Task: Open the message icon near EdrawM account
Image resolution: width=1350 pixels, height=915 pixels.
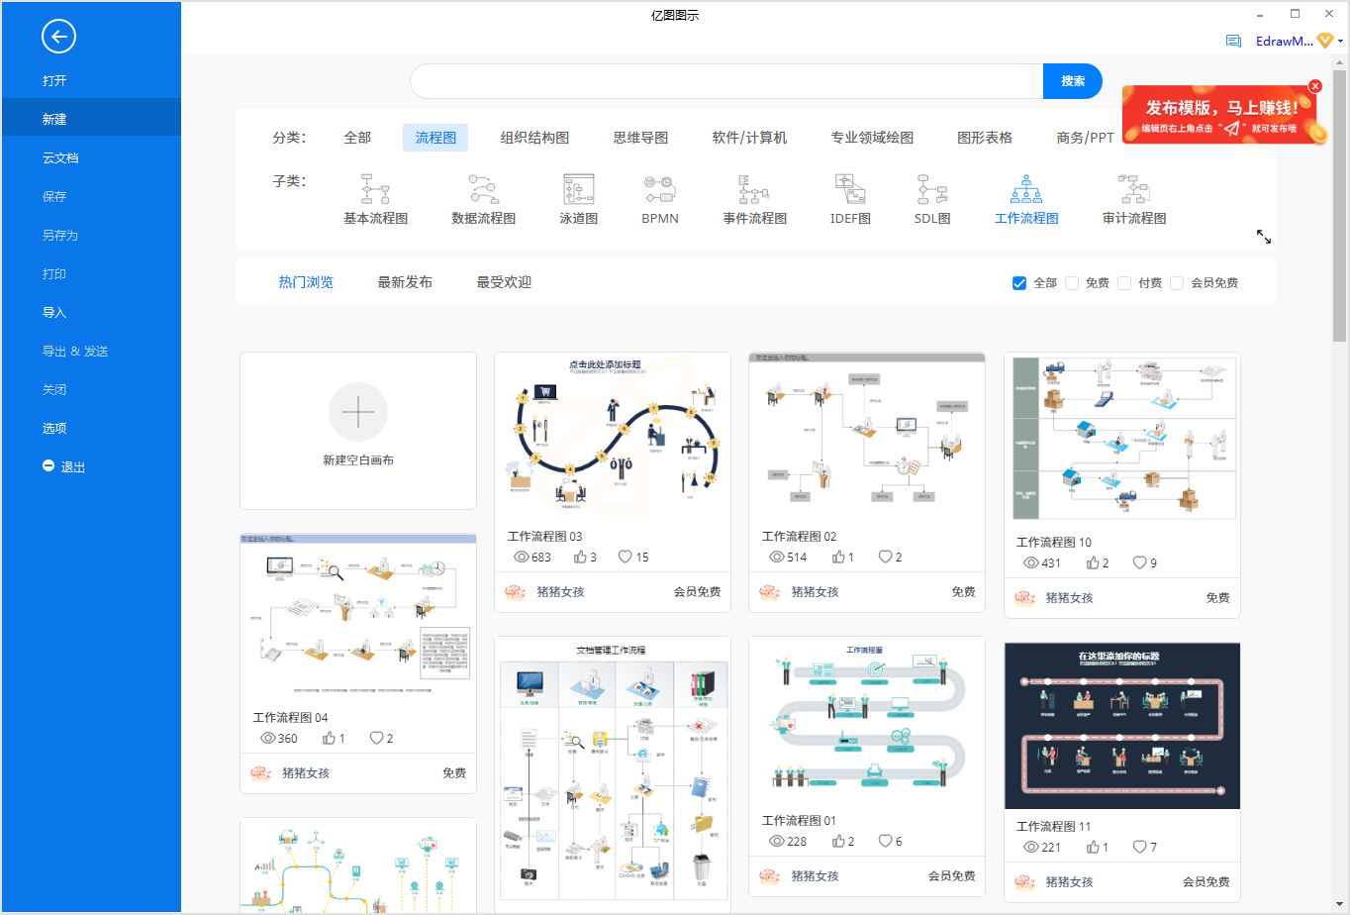Action: pyautogui.click(x=1233, y=42)
